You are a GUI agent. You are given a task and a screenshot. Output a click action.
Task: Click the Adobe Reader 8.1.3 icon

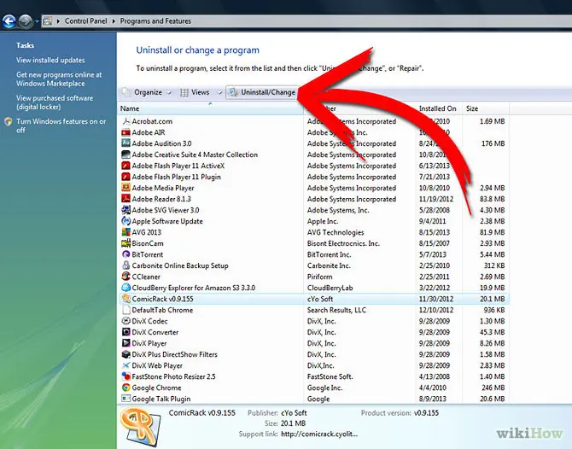coord(125,199)
